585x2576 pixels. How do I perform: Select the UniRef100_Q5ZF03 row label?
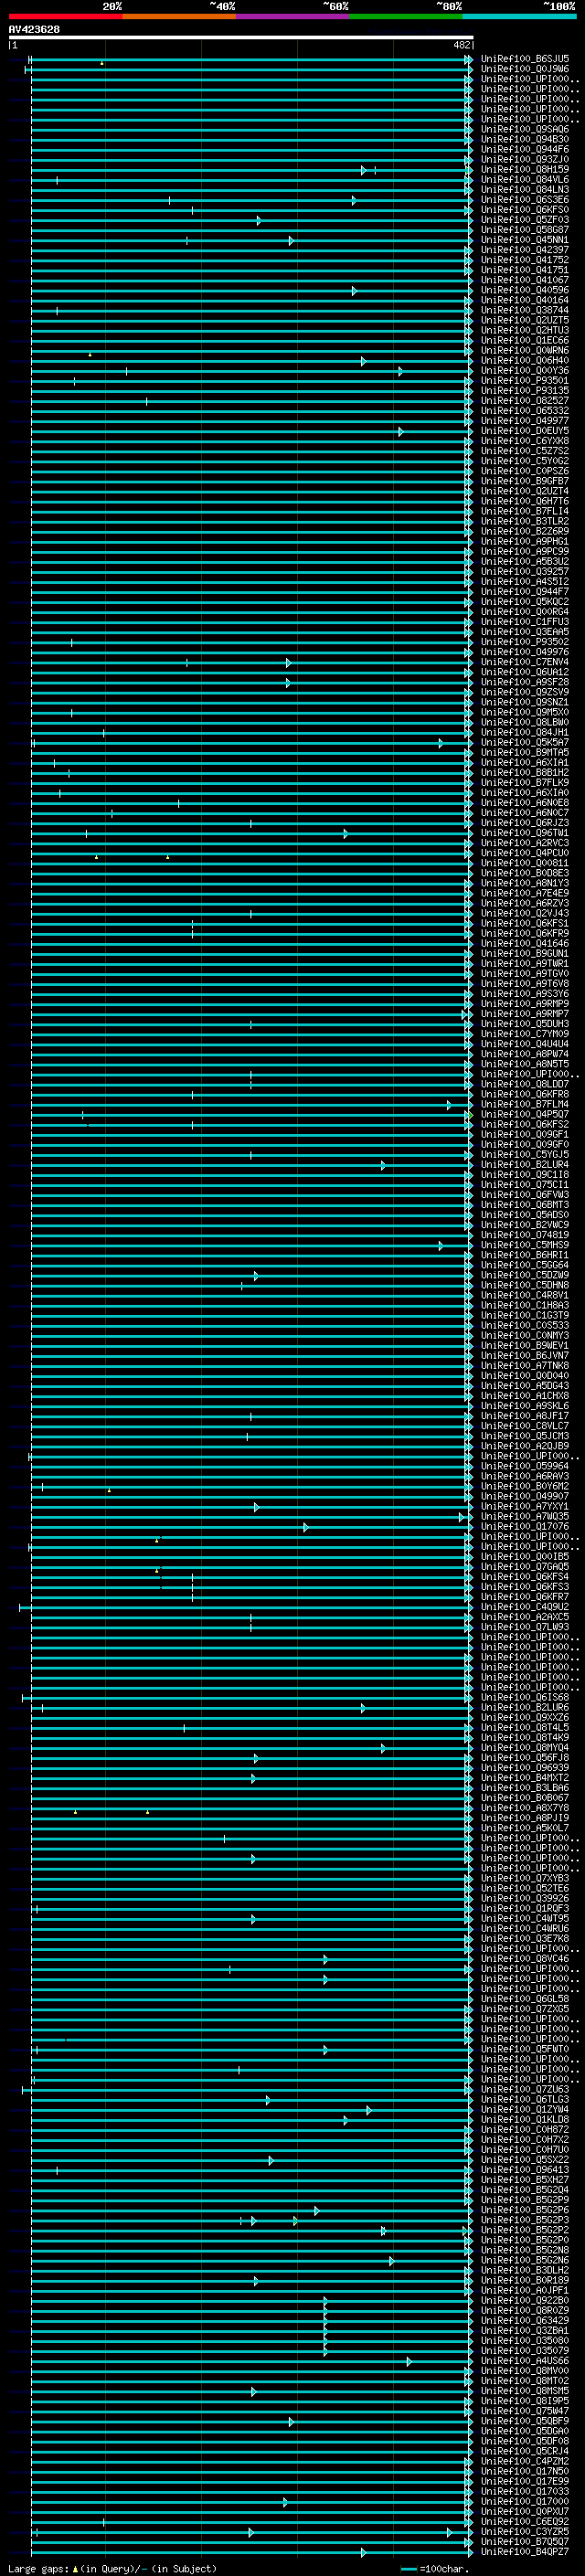(x=525, y=220)
